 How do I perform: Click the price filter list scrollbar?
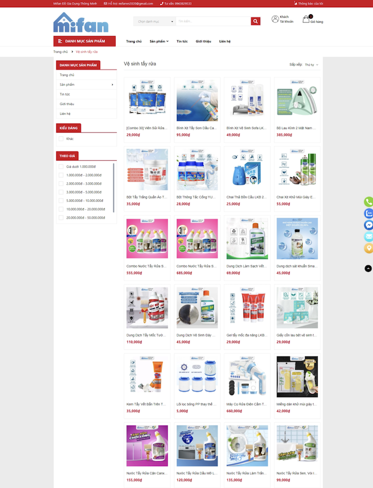click(114, 188)
